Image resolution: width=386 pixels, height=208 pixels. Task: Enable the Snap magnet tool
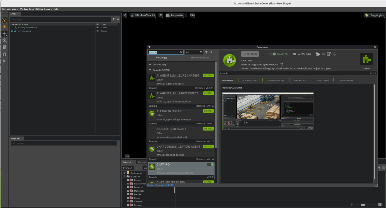[4, 54]
